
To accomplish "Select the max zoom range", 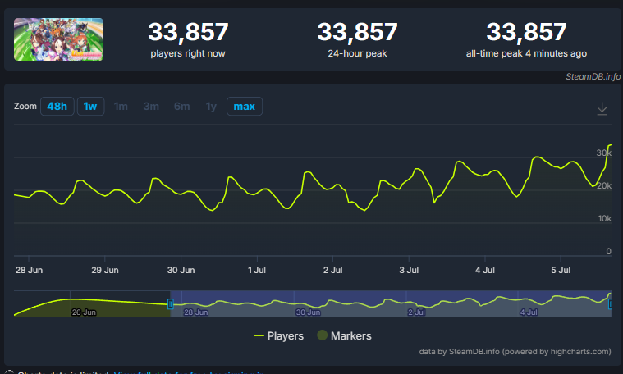I will pos(245,107).
